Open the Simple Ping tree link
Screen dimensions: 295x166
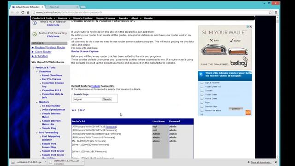point(49,128)
